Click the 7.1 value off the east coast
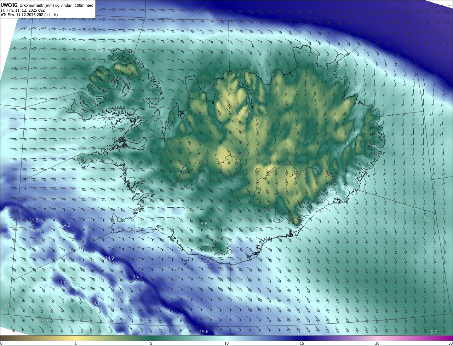 [x=427, y=219]
